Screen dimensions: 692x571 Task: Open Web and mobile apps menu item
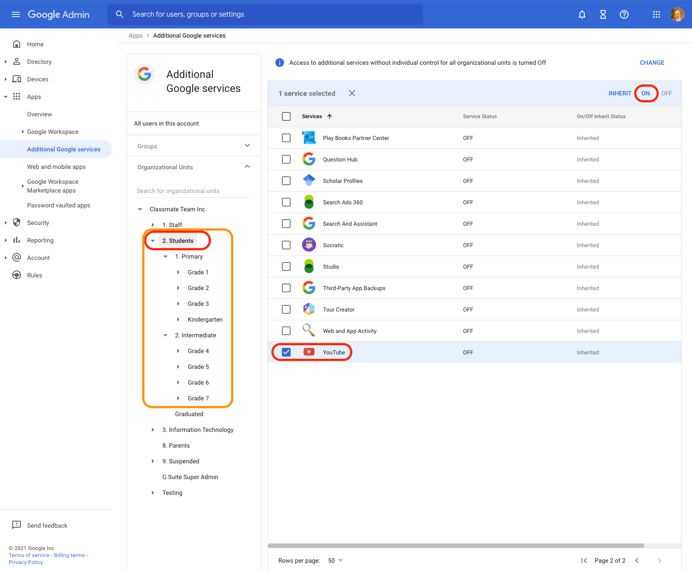pos(56,167)
